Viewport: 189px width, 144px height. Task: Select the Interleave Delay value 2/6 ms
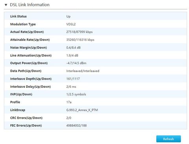[71, 87]
